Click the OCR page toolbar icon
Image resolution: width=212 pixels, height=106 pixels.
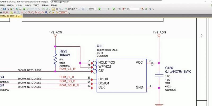pyautogui.click(x=20, y=9)
